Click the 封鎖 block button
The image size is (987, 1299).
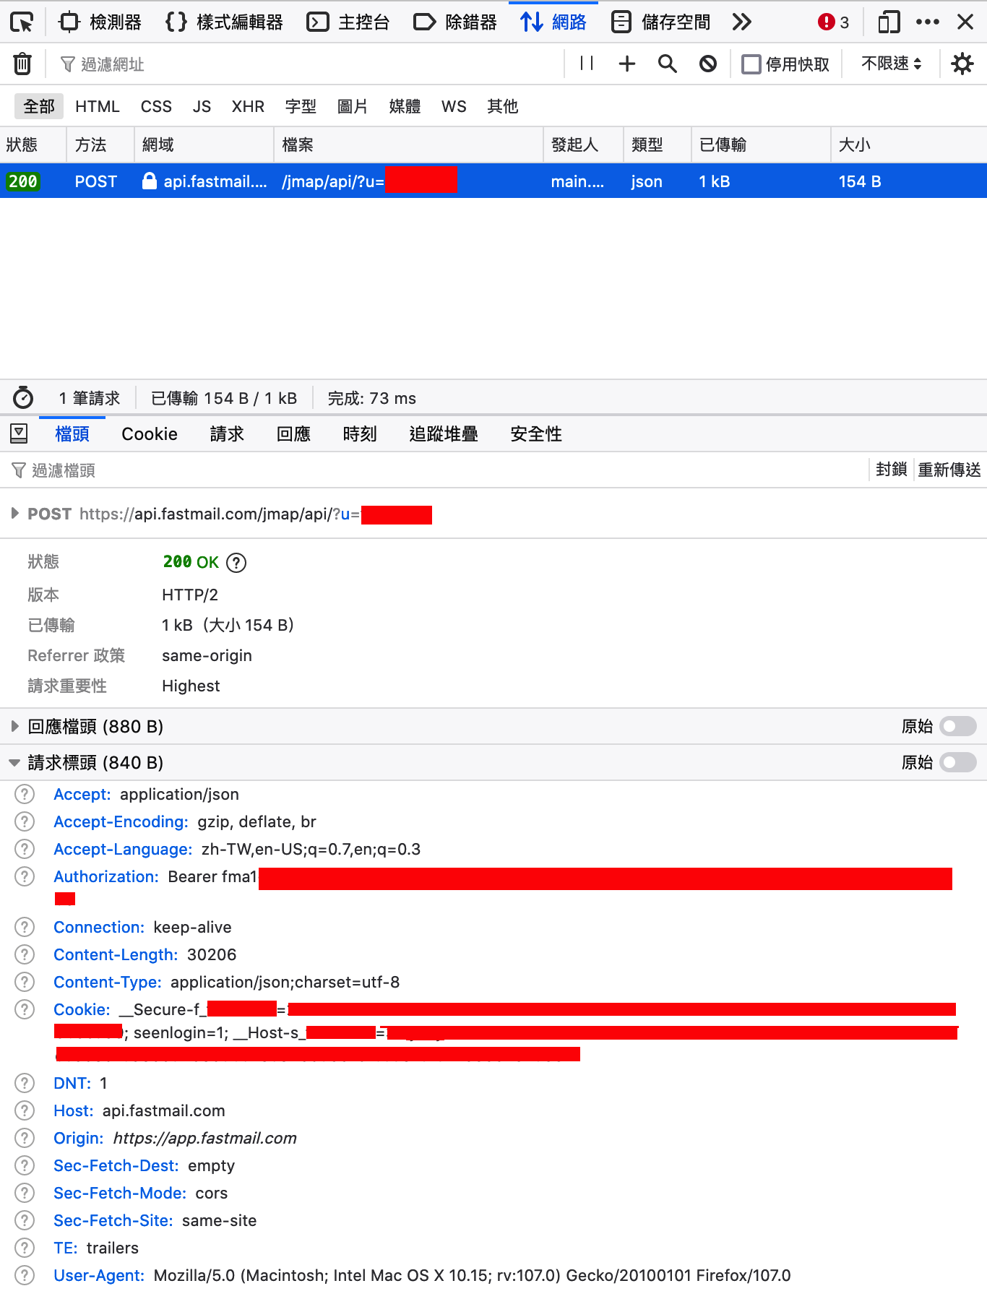coord(891,470)
